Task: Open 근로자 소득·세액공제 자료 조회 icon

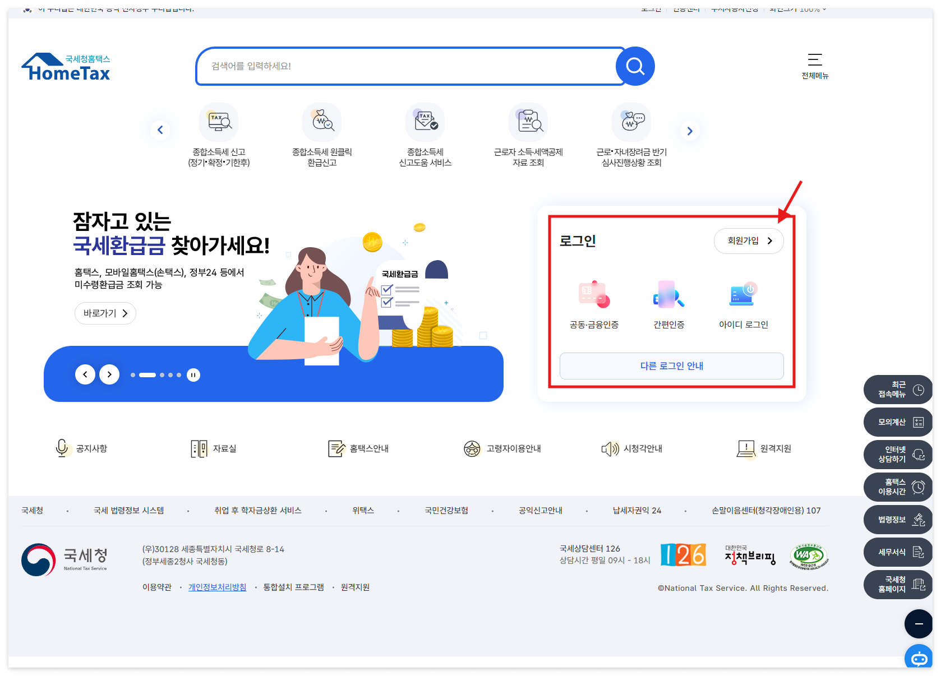Action: tap(528, 122)
